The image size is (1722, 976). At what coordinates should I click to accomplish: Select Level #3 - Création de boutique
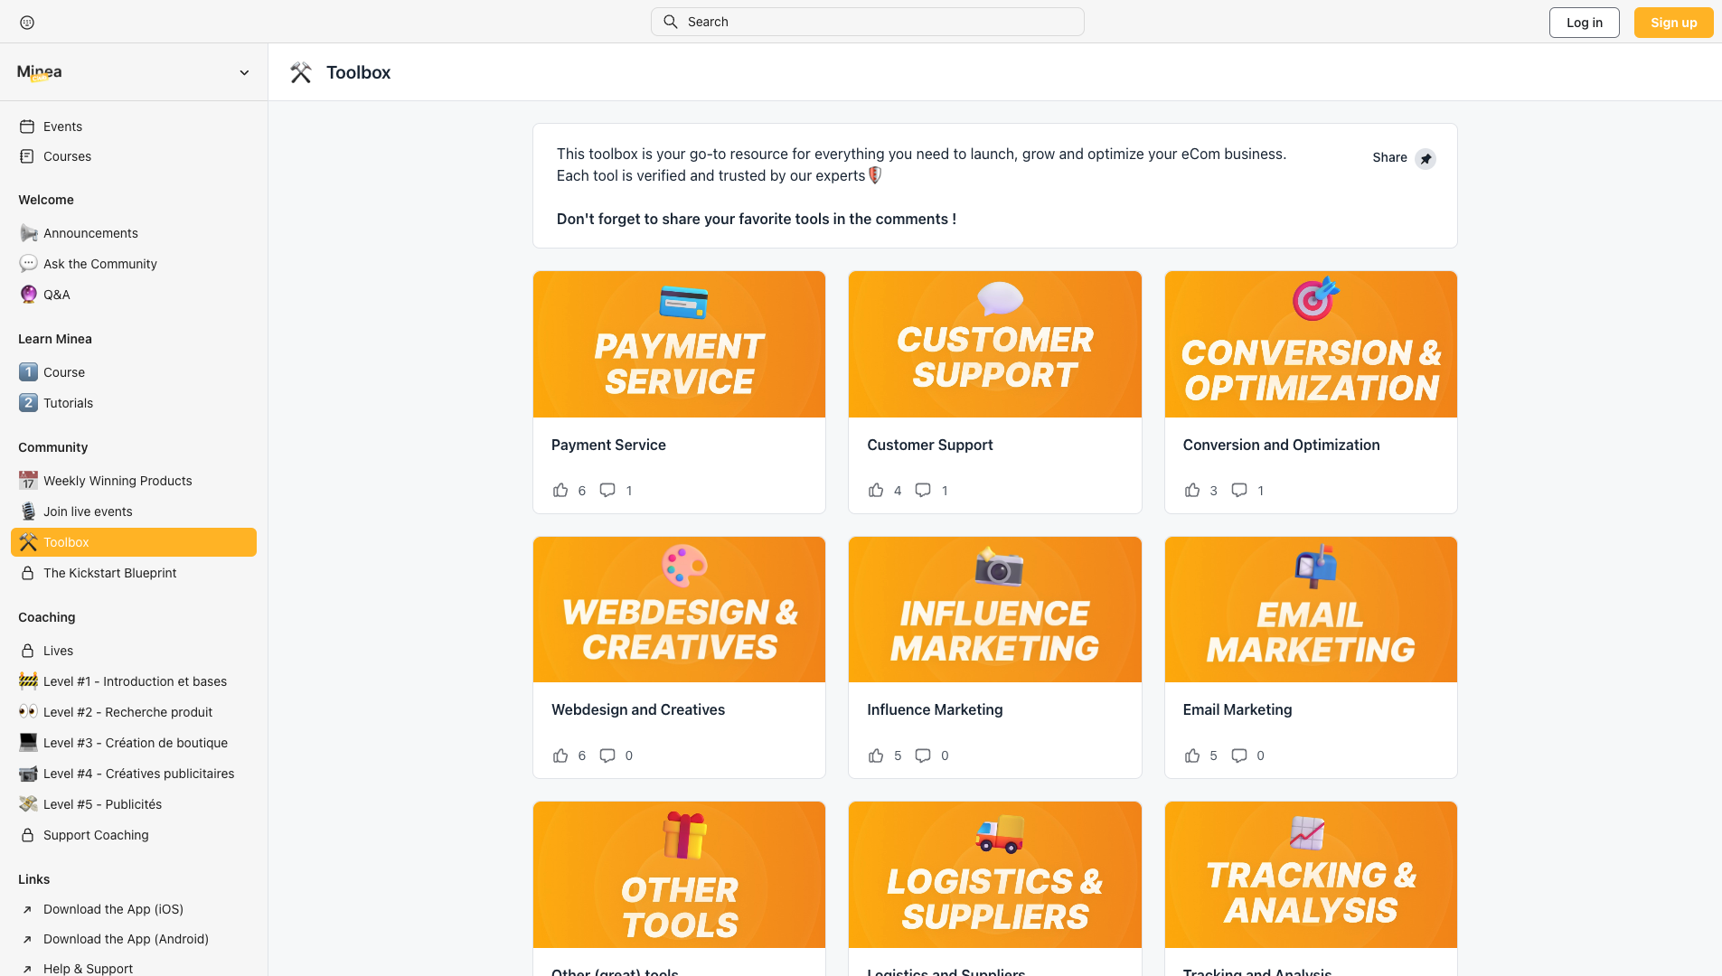click(135, 743)
